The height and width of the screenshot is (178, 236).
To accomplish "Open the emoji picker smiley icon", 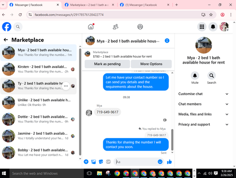I will point(160,162).
